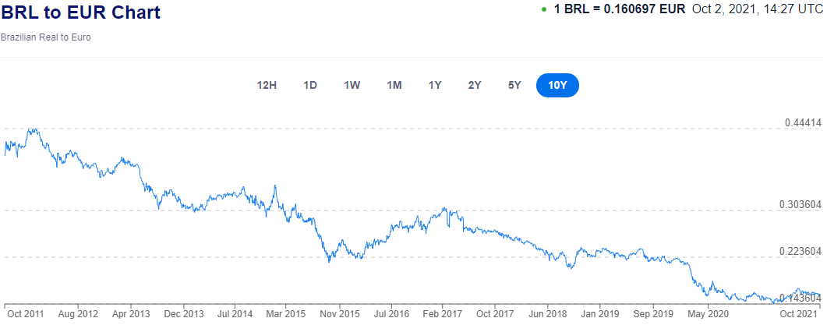Click the 1 BRL = 0.160697 EUR rate text
The height and width of the screenshot is (325, 834).
620,9
